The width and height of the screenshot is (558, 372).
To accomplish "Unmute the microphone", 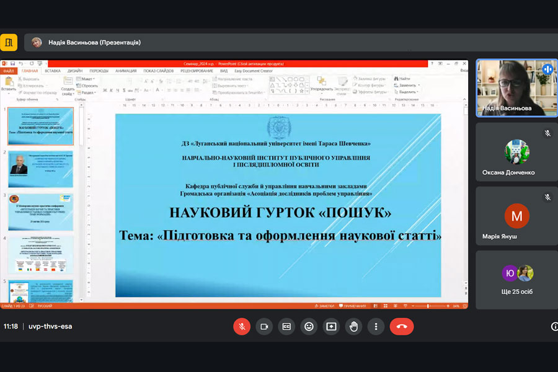I will 242,326.
